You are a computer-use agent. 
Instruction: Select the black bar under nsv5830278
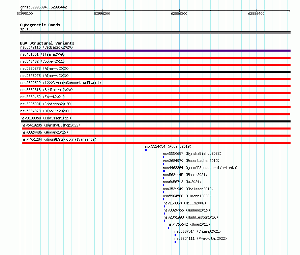[155, 72]
